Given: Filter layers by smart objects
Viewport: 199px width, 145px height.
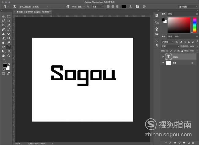Looking at the screenshot, I should coord(193,42).
